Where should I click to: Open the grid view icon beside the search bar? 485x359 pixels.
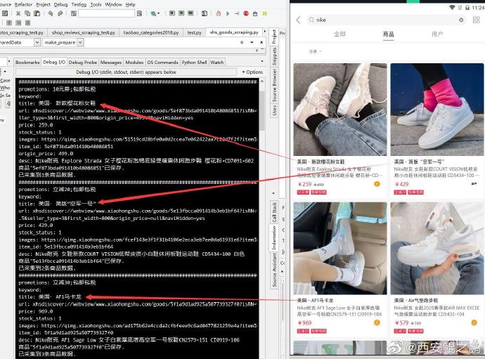point(477,20)
